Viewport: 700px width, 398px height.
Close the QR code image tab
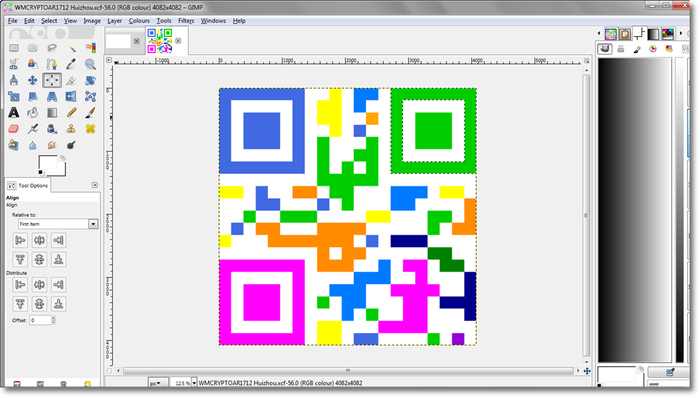click(x=178, y=41)
